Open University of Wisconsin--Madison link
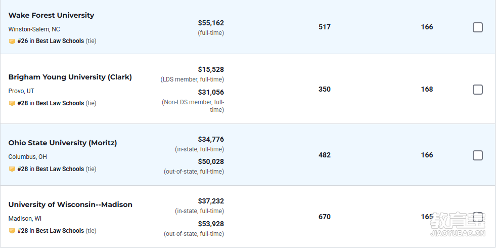 [x=70, y=204]
